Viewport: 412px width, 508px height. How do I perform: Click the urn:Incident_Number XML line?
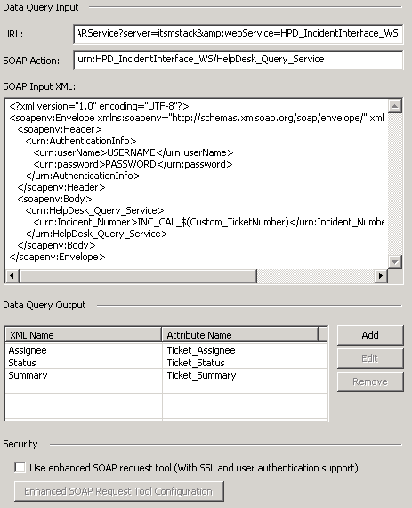tap(208, 222)
